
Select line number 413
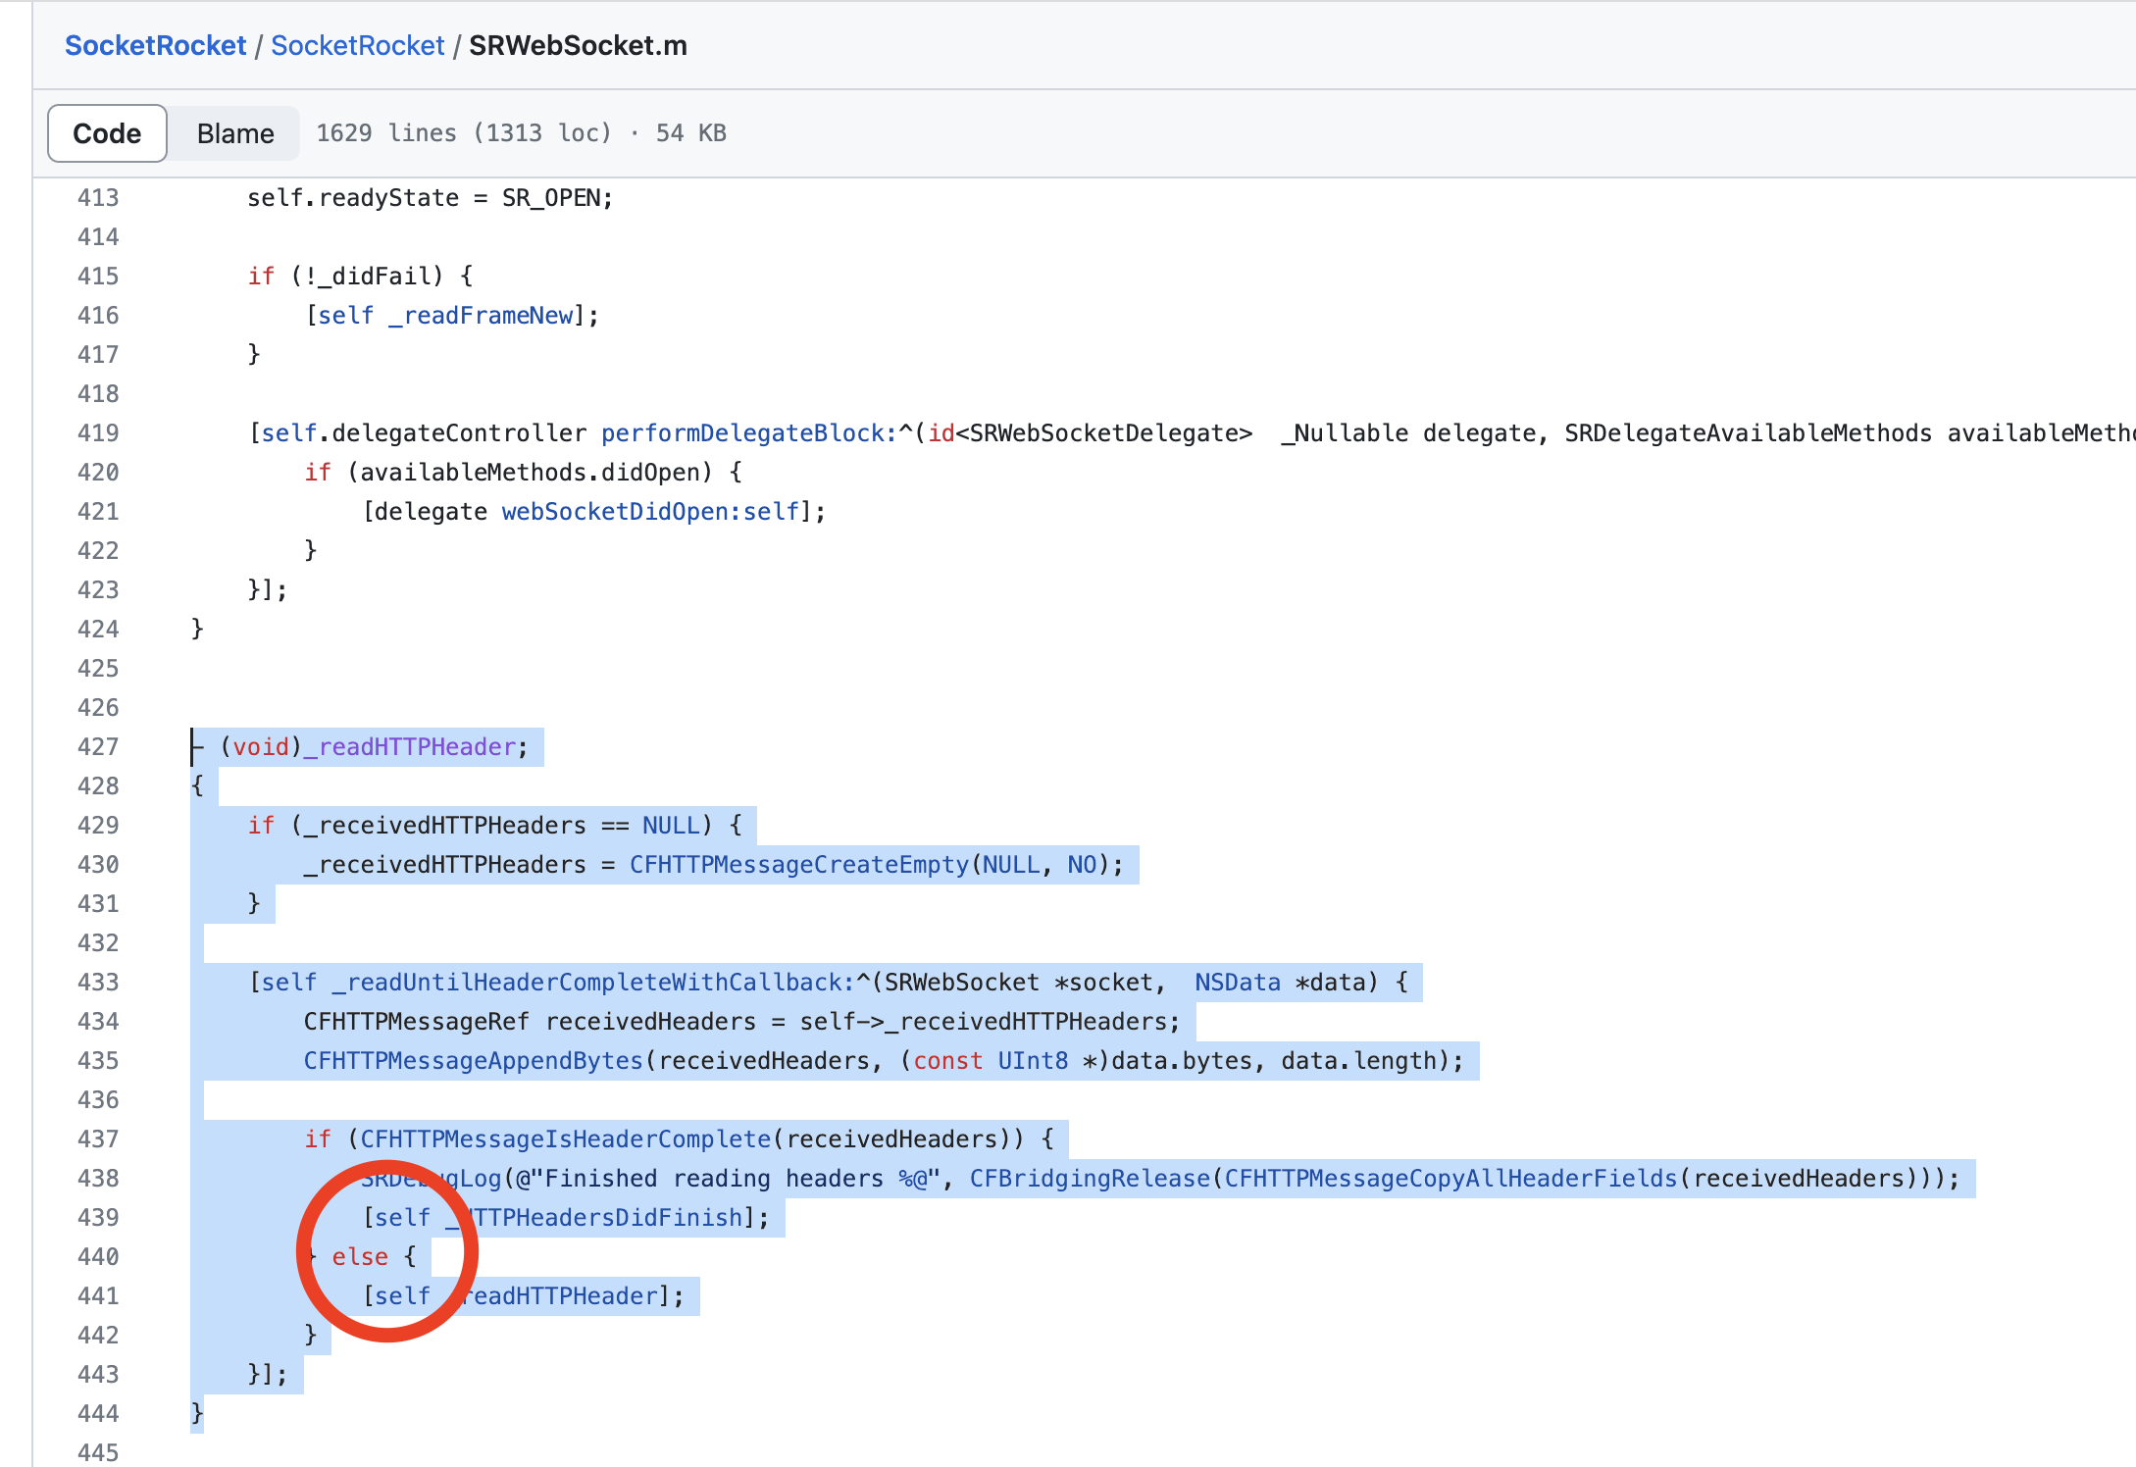tap(97, 197)
